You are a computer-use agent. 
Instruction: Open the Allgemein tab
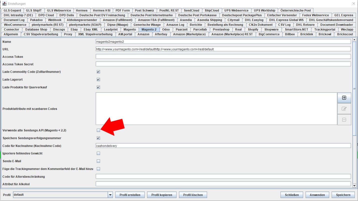coord(11,34)
